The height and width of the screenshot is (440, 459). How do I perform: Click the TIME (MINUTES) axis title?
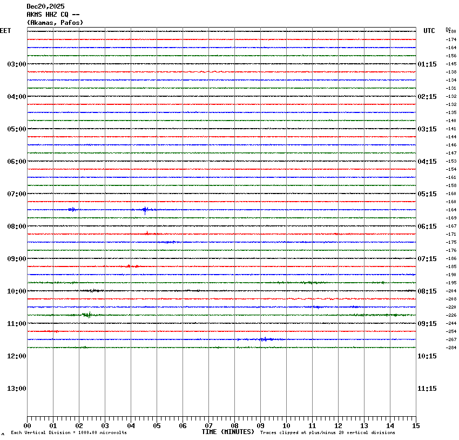coord(228,432)
